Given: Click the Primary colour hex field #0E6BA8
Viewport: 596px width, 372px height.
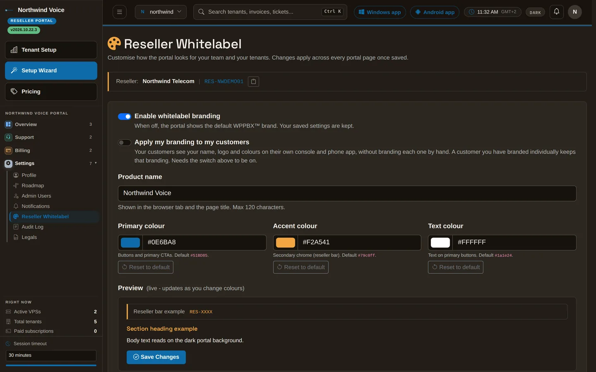Looking at the screenshot, I should coord(204,243).
